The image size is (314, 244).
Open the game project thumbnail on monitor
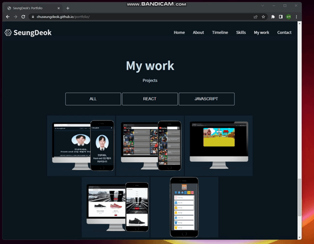click(219, 146)
